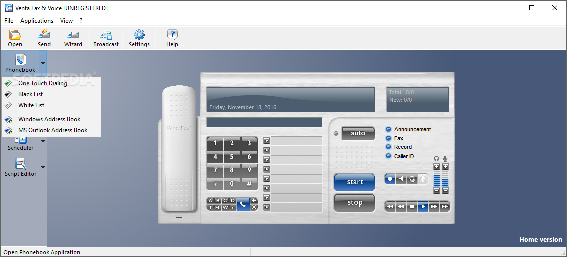Viewport: 567px width, 257px height.
Task: Open Settings from the toolbar
Action: 139,38
